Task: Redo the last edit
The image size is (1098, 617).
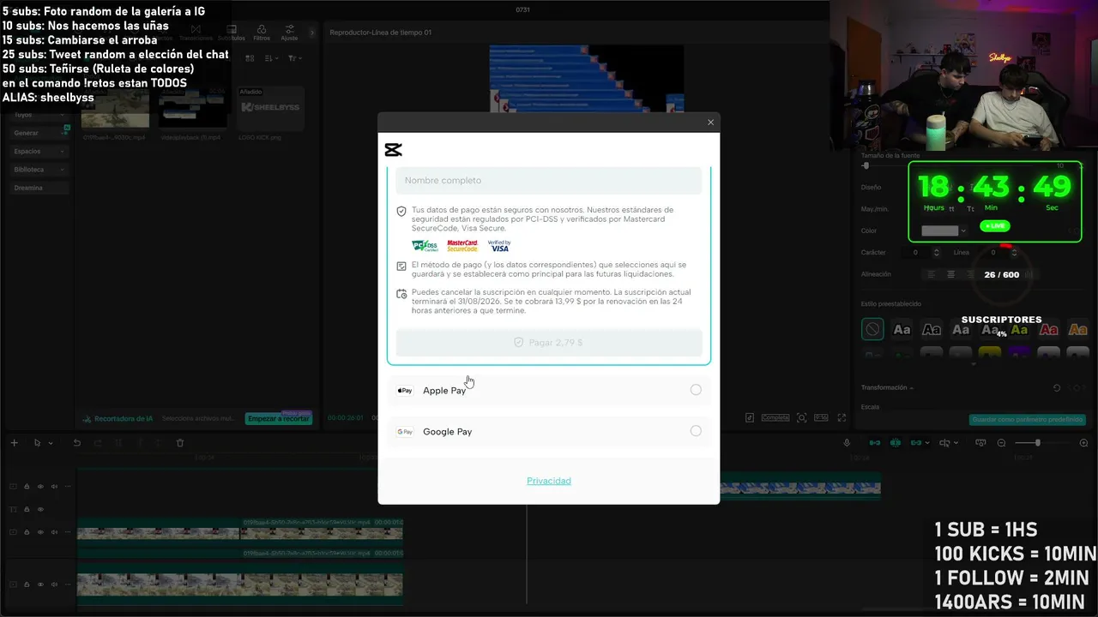Action: [96, 443]
